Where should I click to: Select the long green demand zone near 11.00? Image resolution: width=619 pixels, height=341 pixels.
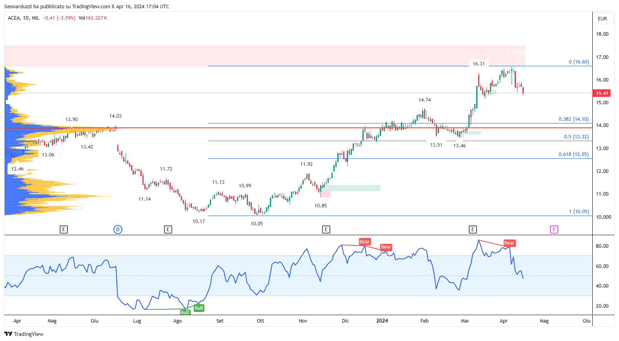pyautogui.click(x=351, y=188)
